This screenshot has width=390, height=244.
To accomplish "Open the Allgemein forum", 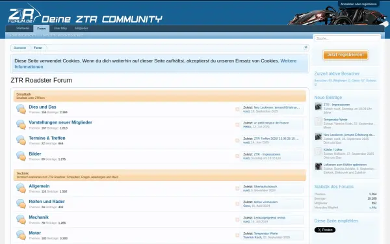I will point(39,186).
